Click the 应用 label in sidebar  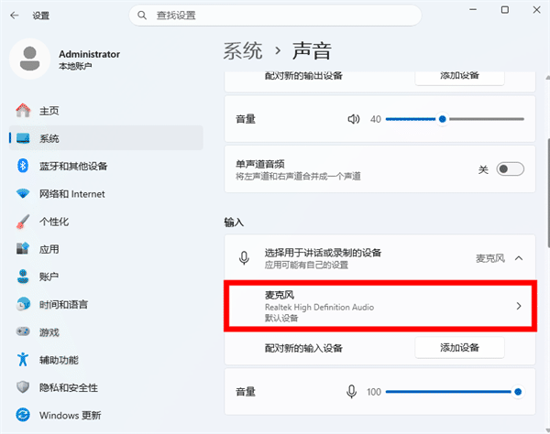[x=49, y=249]
